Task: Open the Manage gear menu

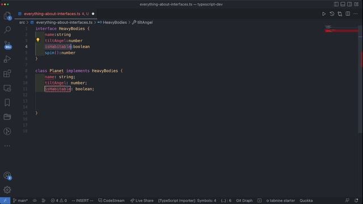Action: 7,190
